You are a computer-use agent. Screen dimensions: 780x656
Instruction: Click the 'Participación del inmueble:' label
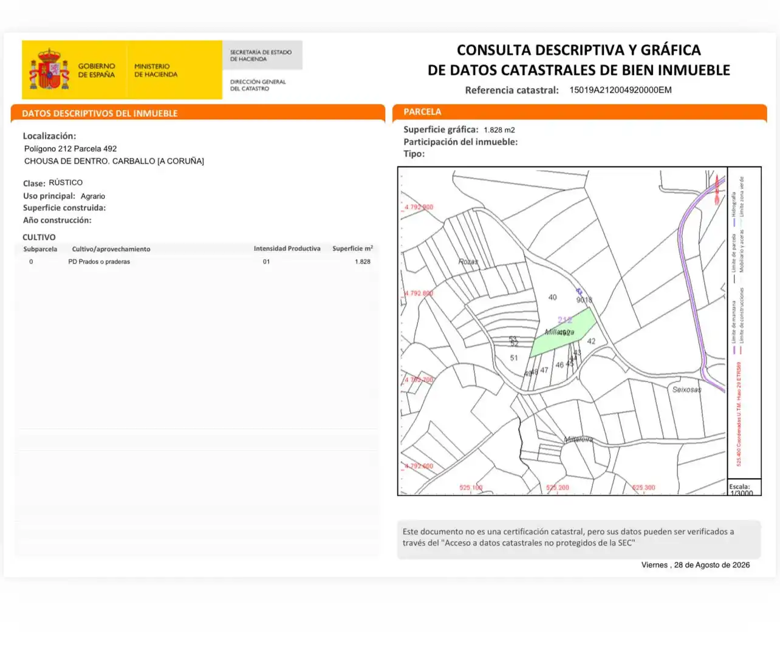[x=460, y=142]
